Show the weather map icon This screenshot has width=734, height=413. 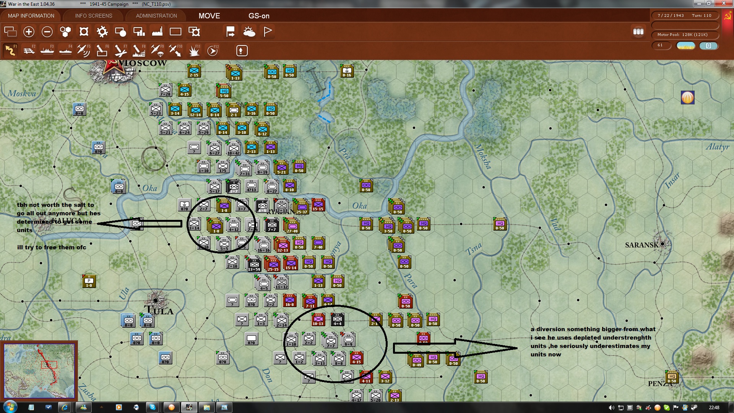click(249, 32)
